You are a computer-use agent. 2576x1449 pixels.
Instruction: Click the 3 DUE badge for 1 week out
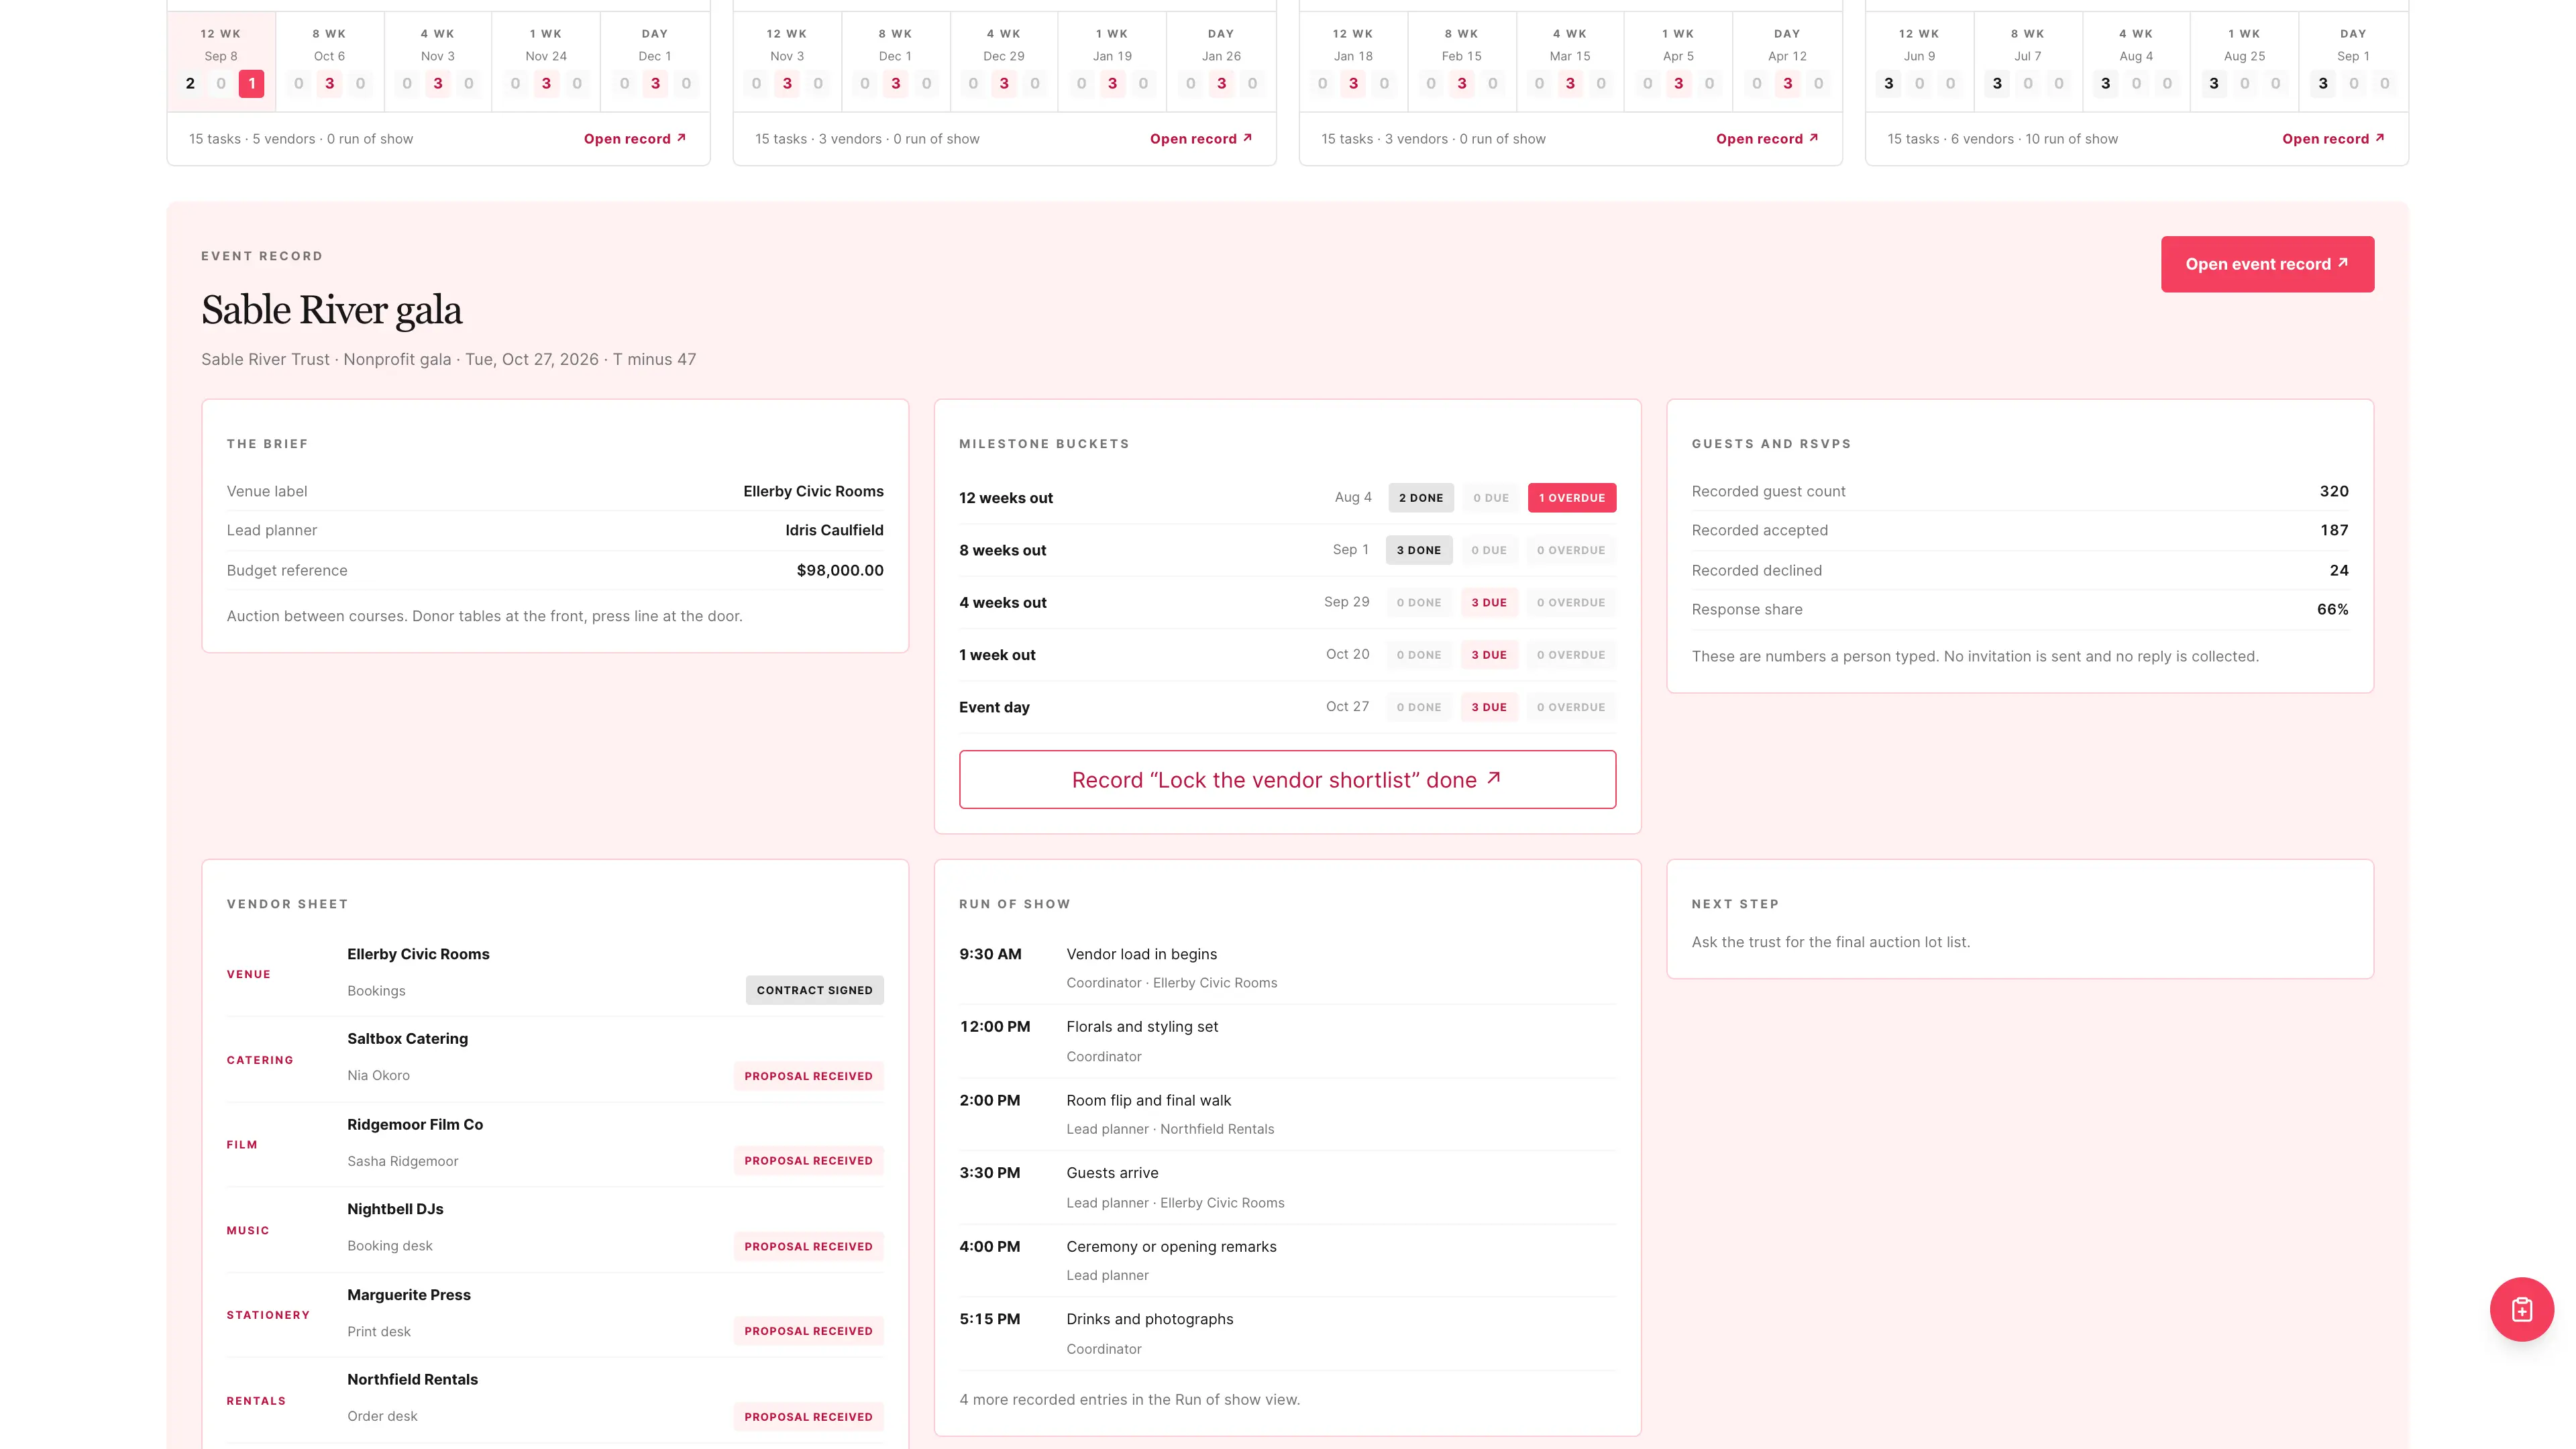[x=1489, y=655]
